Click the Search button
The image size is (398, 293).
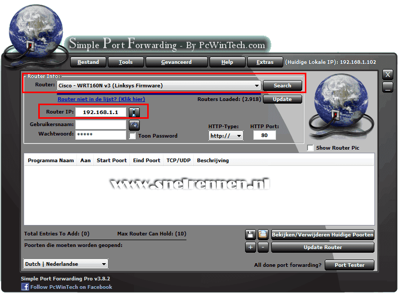(x=282, y=85)
